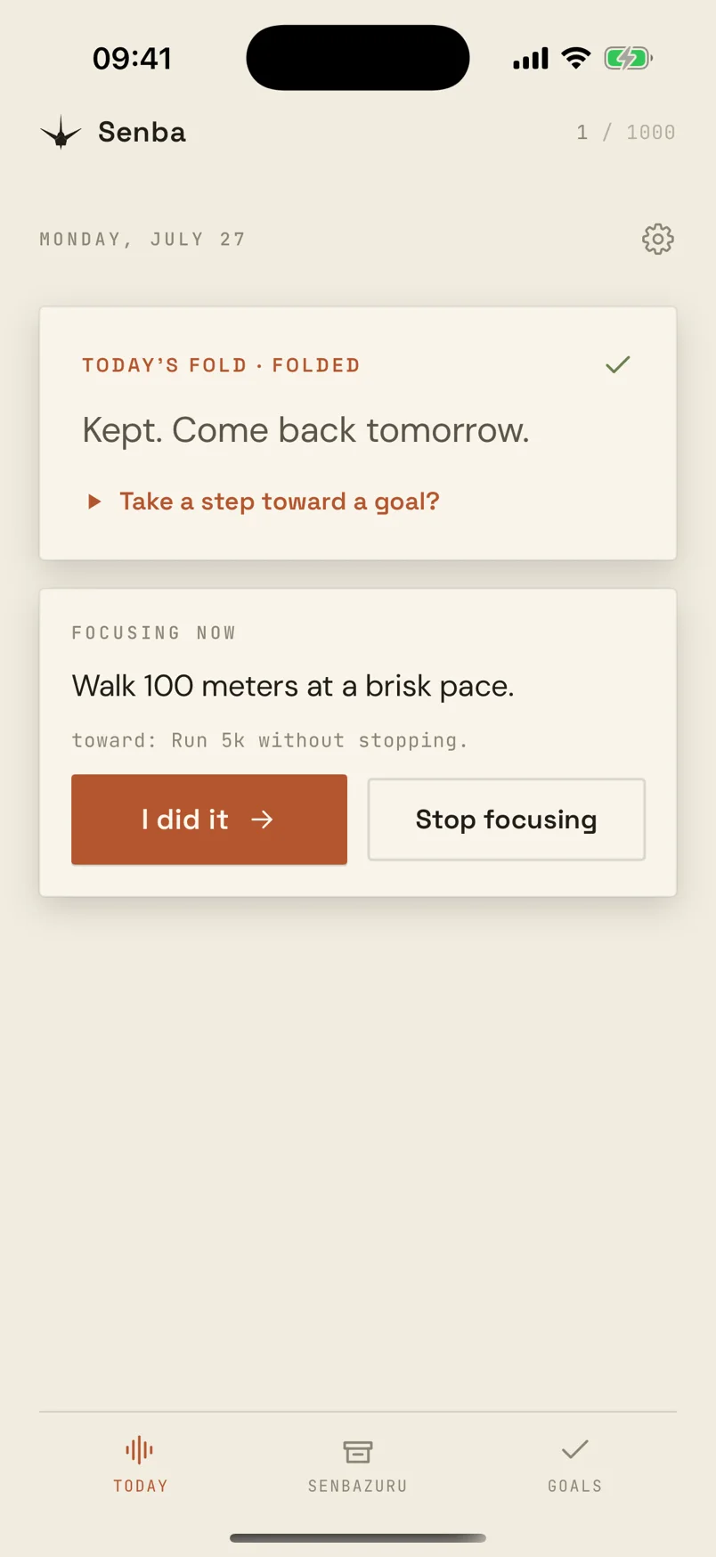Expand the disclosure triangle before goal prompt
Image resolution: width=716 pixels, height=1557 pixels.
click(x=94, y=501)
